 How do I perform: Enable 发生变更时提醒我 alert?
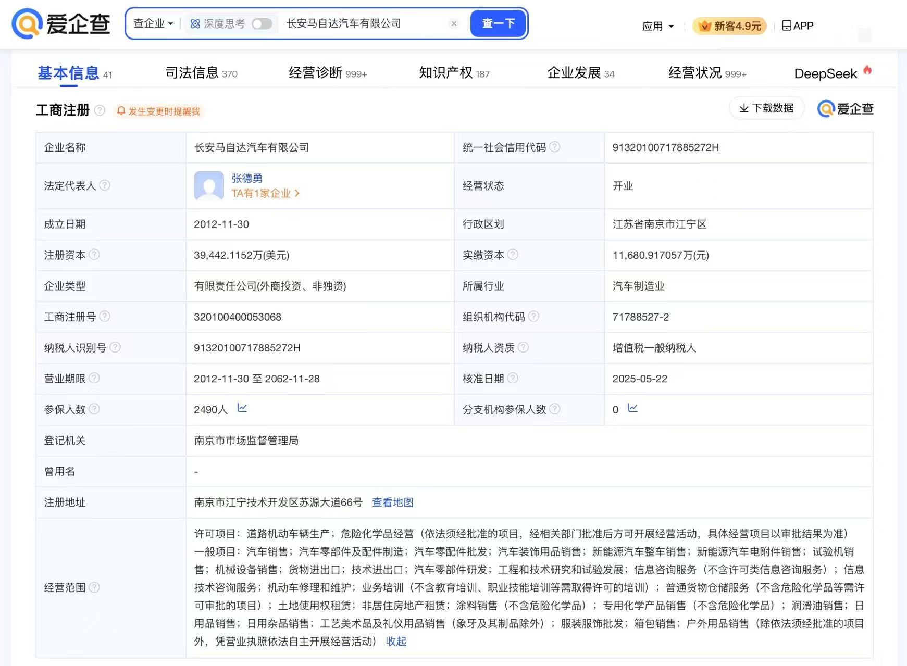[x=158, y=111]
